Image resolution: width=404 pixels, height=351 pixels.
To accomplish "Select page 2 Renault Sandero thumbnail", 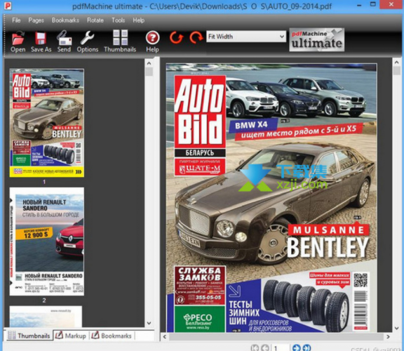I will coord(46,241).
